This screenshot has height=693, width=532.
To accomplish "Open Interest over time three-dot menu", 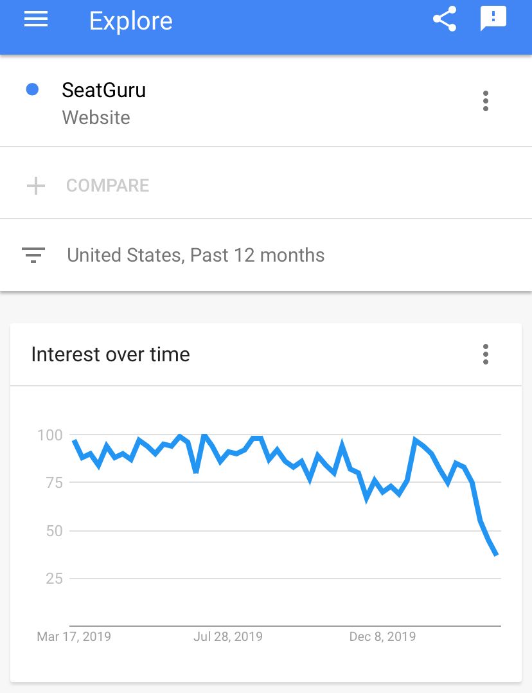I will [485, 354].
